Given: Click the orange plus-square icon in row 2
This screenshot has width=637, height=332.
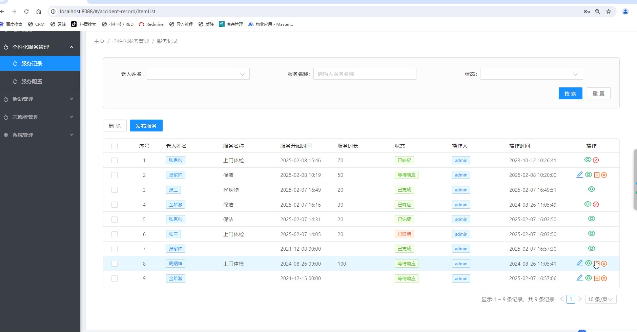Looking at the screenshot, I should (597, 175).
